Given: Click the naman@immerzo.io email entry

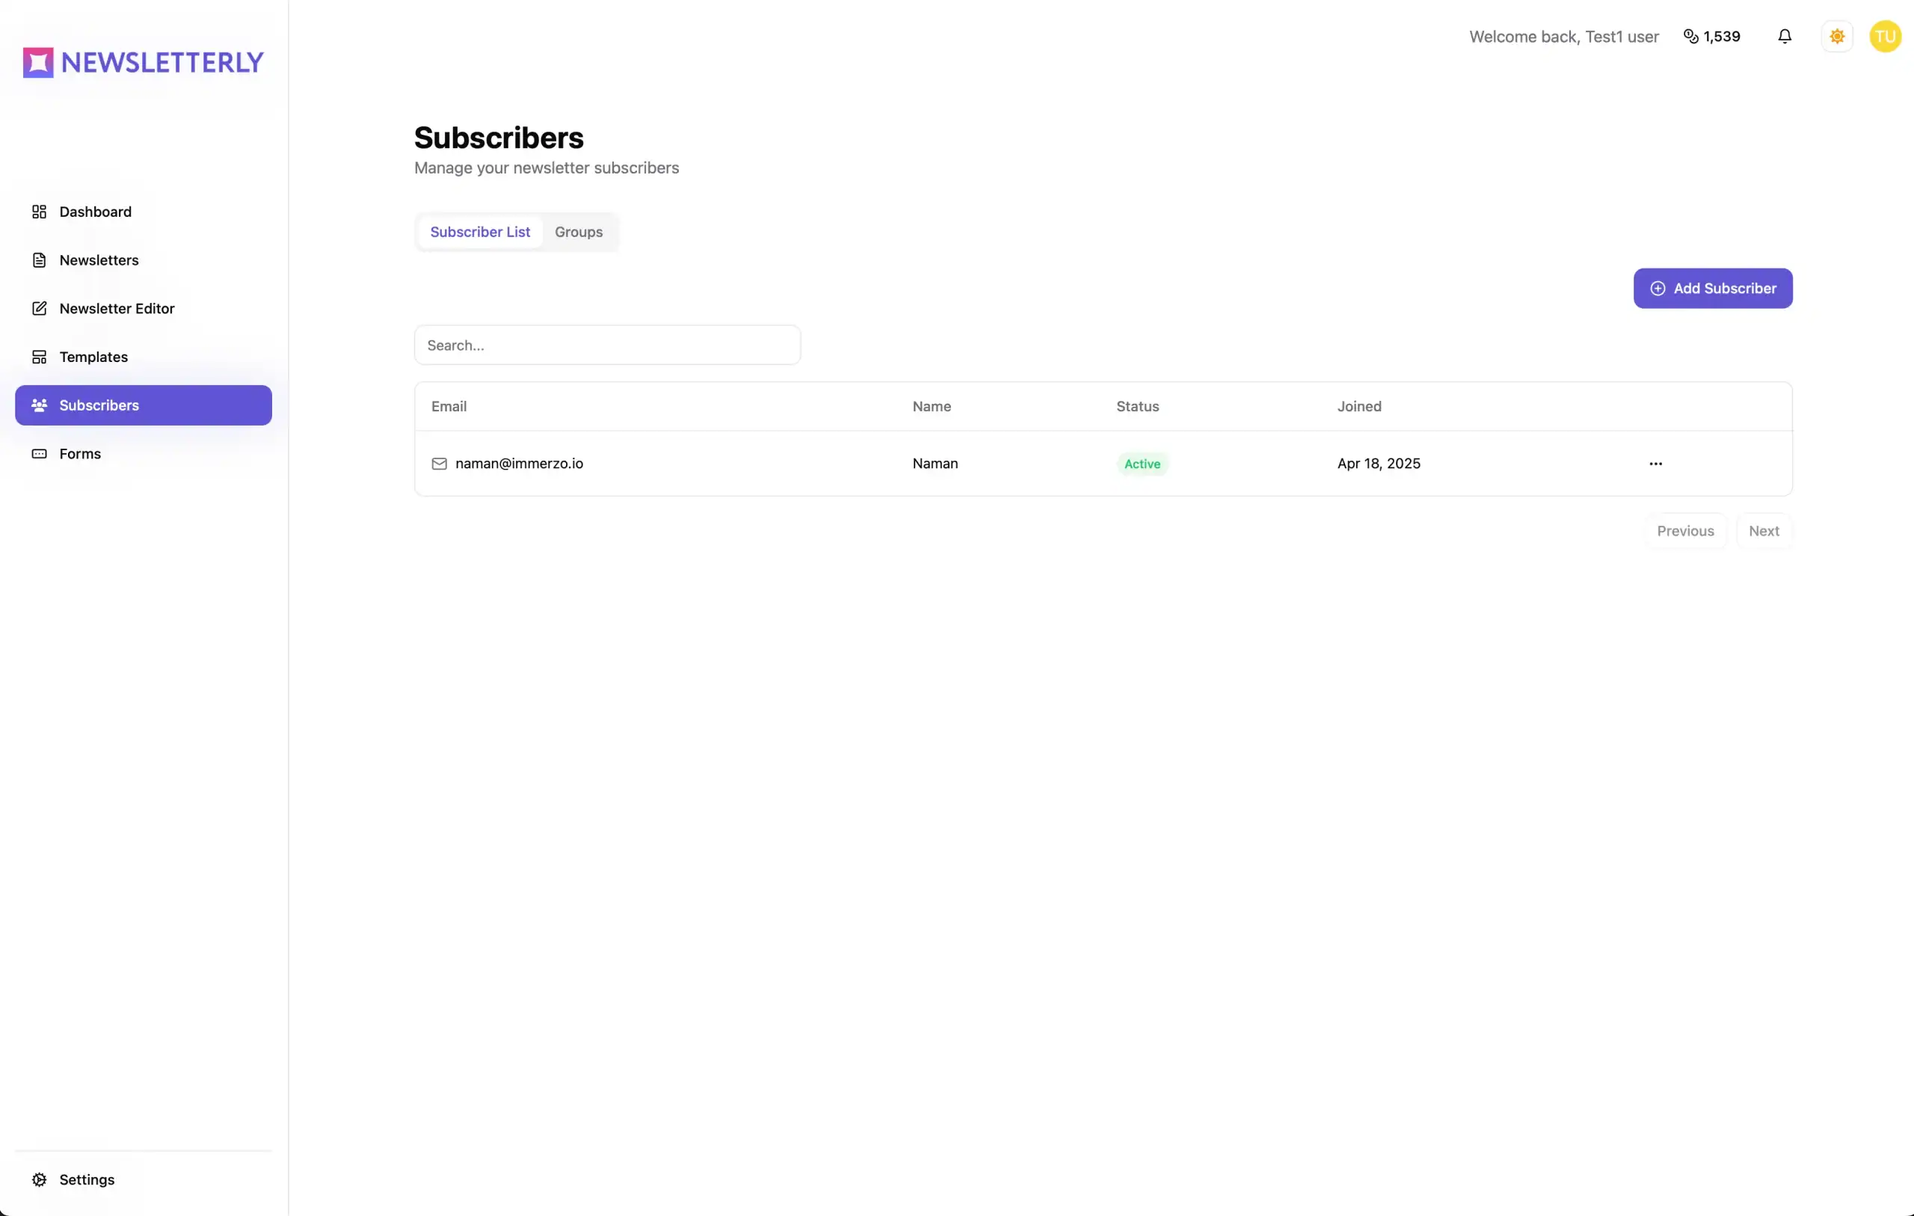Looking at the screenshot, I should pos(519,464).
